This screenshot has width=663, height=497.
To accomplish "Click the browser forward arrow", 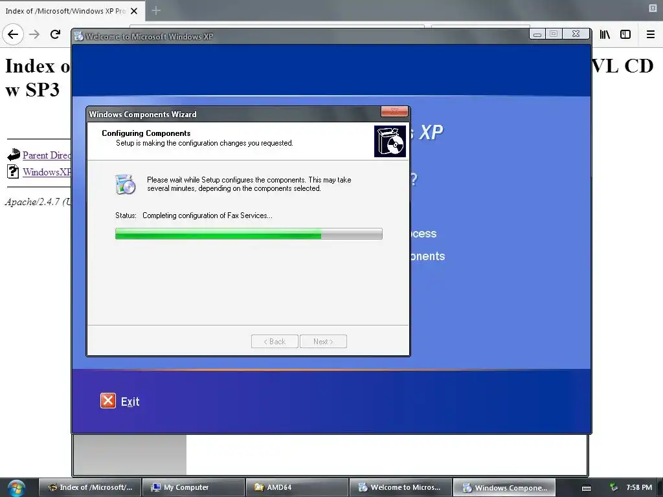I will pos(34,34).
